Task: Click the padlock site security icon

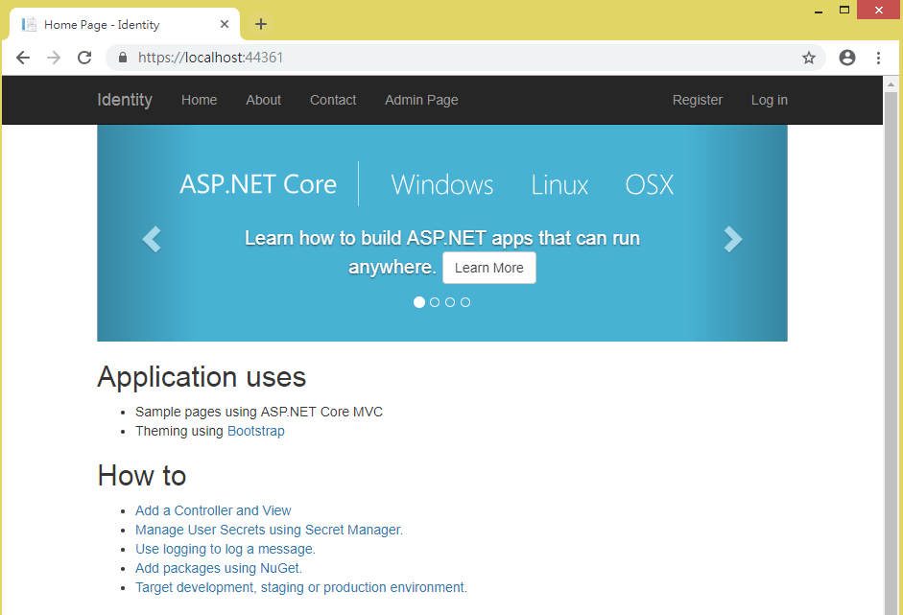Action: (122, 58)
